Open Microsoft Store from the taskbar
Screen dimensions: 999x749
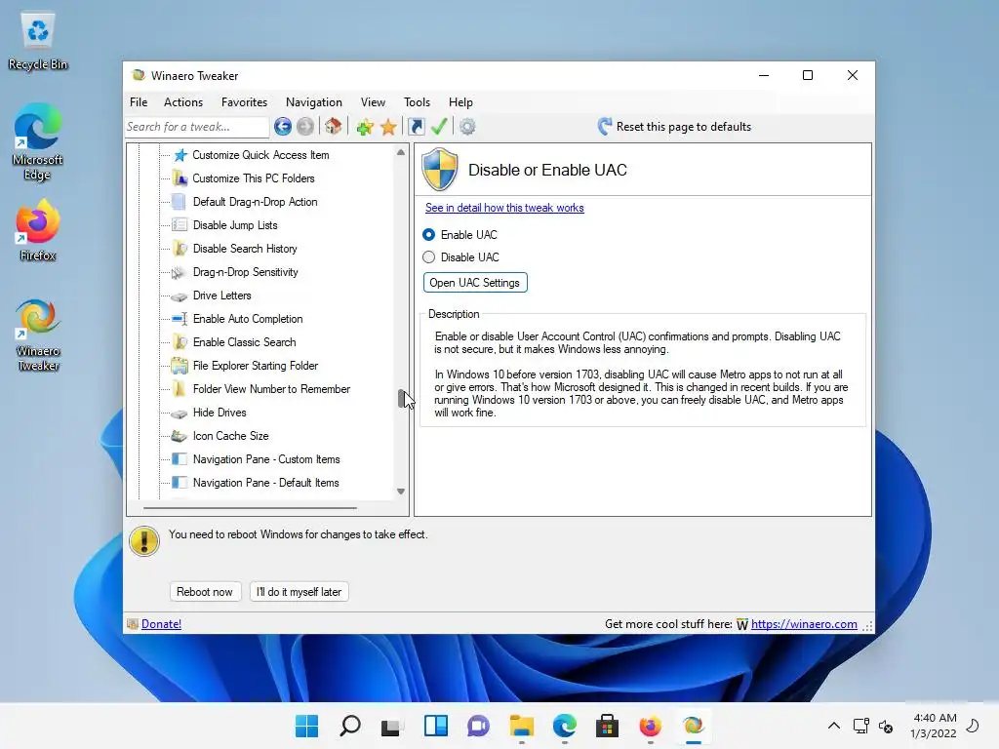607,726
